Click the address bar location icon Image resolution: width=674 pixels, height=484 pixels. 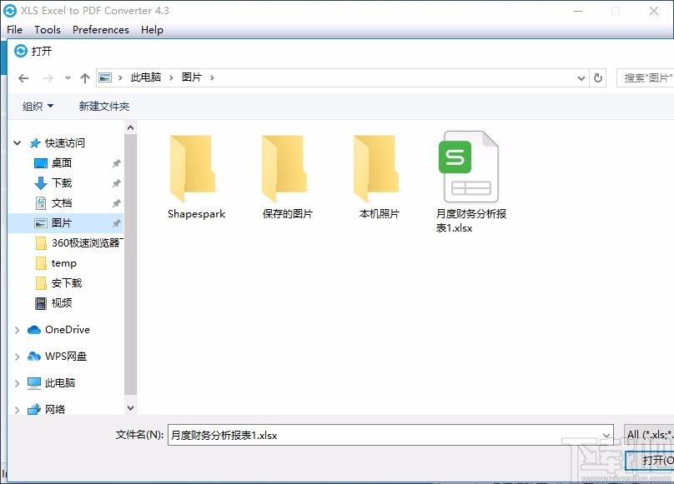click(x=105, y=77)
